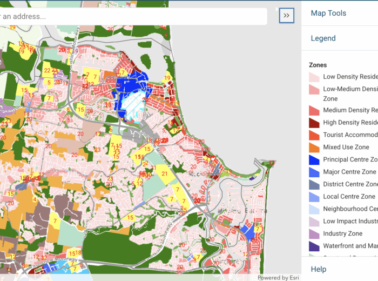Click the Low Impact Industry legend swatch

point(314,221)
